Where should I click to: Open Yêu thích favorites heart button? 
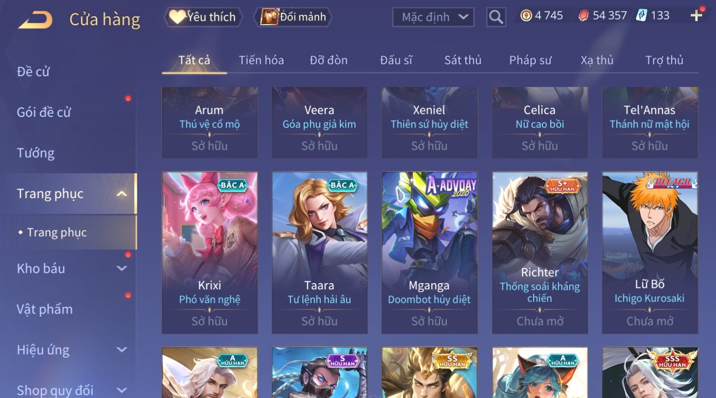(x=204, y=17)
